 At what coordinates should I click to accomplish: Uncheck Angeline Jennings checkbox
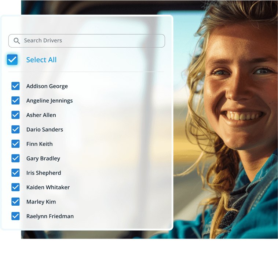click(x=15, y=100)
